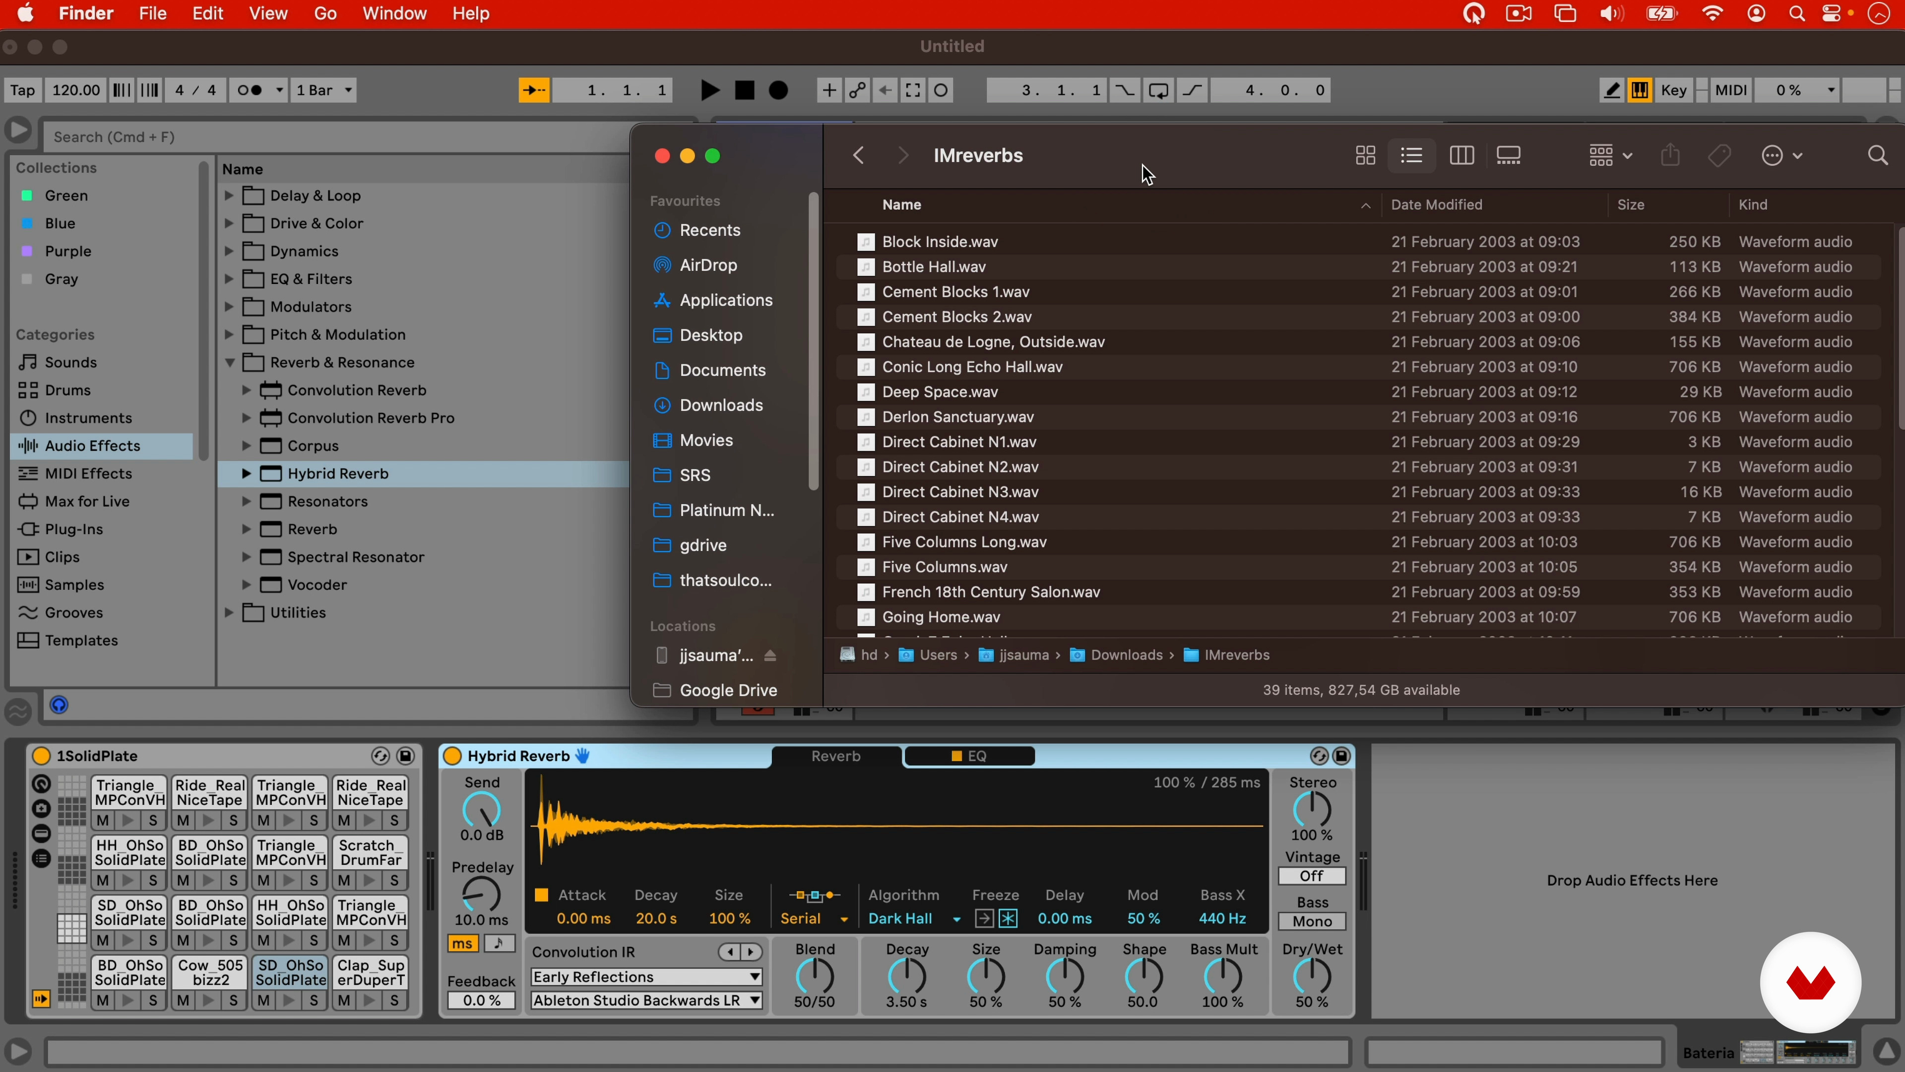Go back in the Finder window
Image resolution: width=1905 pixels, height=1072 pixels.
pyautogui.click(x=859, y=155)
